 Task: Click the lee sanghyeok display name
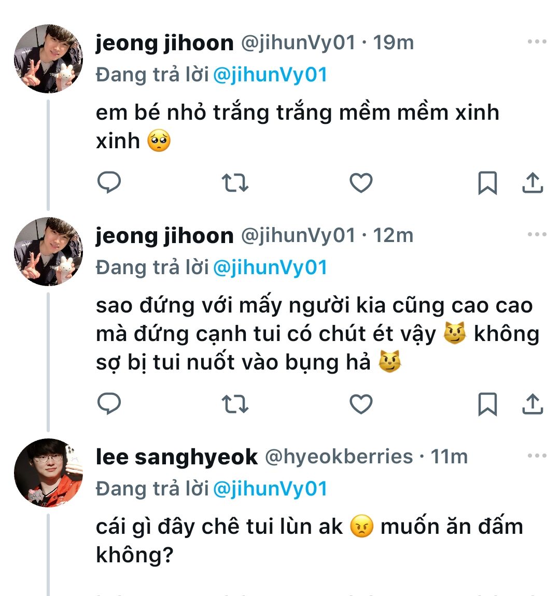(176, 457)
